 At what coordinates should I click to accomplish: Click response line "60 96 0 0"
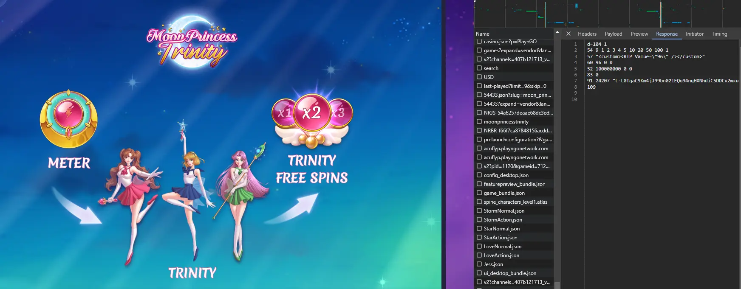(600, 62)
